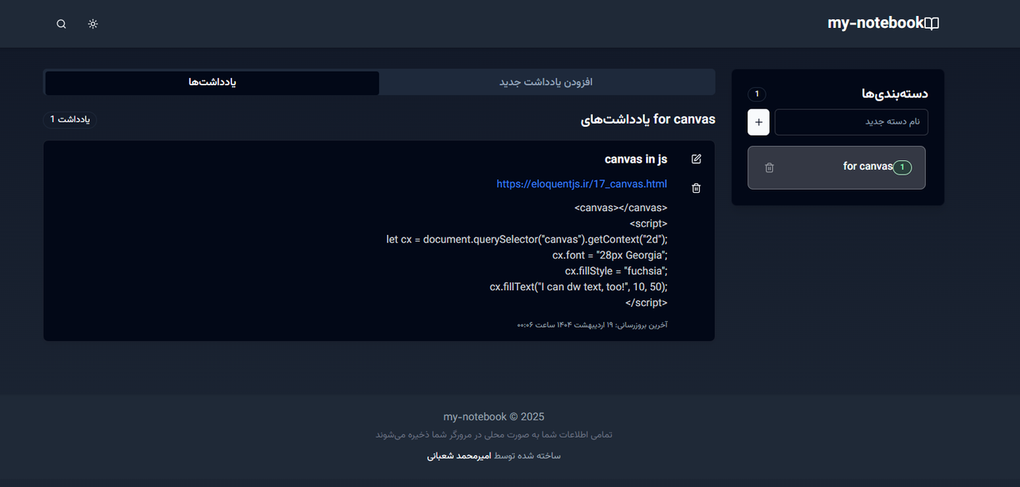Edit the canvas in js note
1020x487 pixels.
696,159
